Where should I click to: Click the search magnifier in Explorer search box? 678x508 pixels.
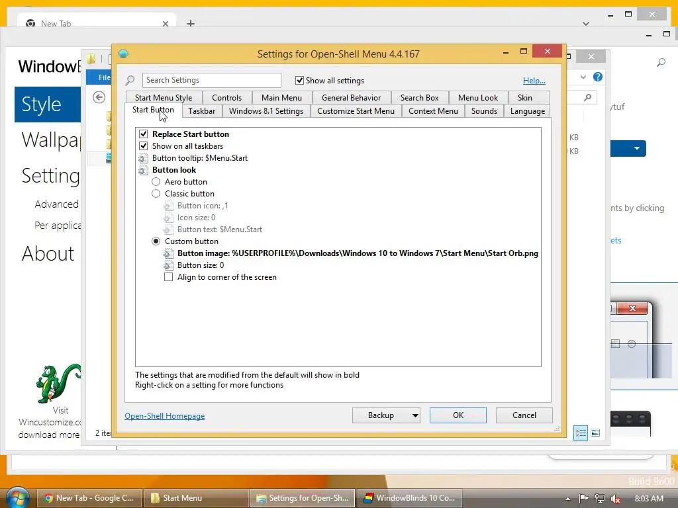587,98
